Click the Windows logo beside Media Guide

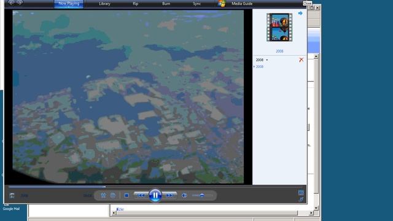(x=222, y=3)
